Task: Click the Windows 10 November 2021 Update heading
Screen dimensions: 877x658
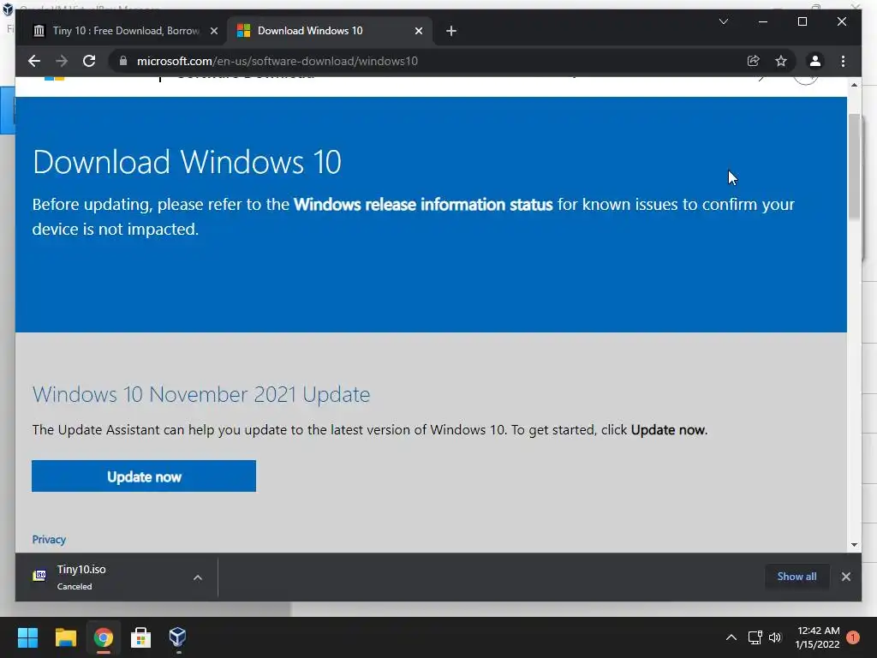Action: [x=200, y=394]
